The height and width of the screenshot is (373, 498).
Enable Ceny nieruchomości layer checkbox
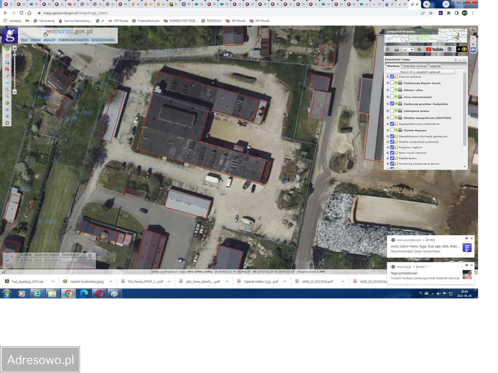click(x=392, y=97)
